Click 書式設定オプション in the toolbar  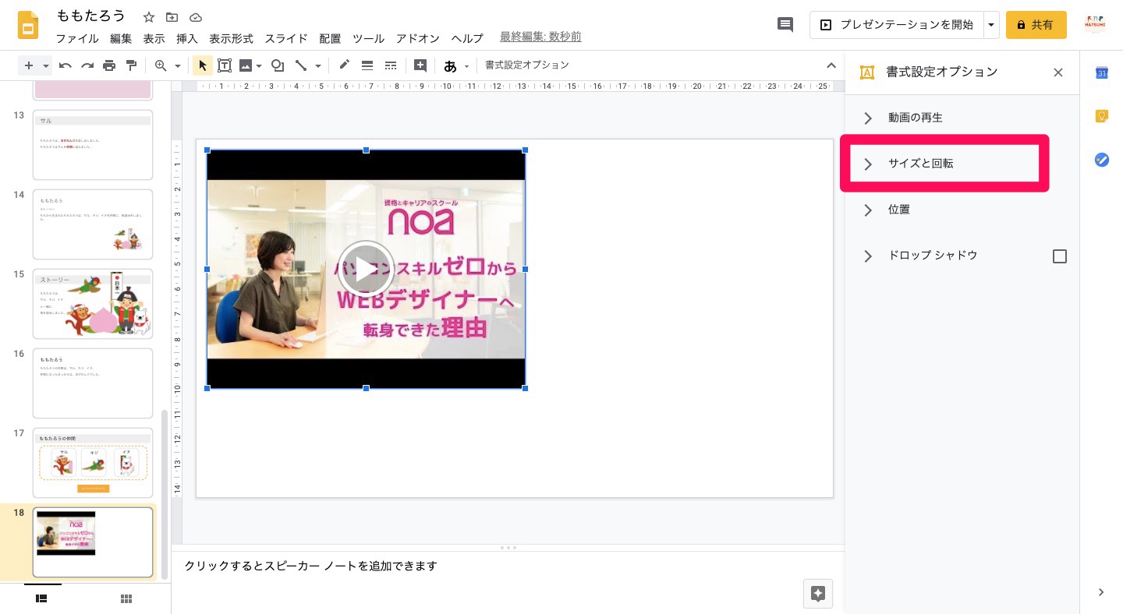(x=527, y=65)
